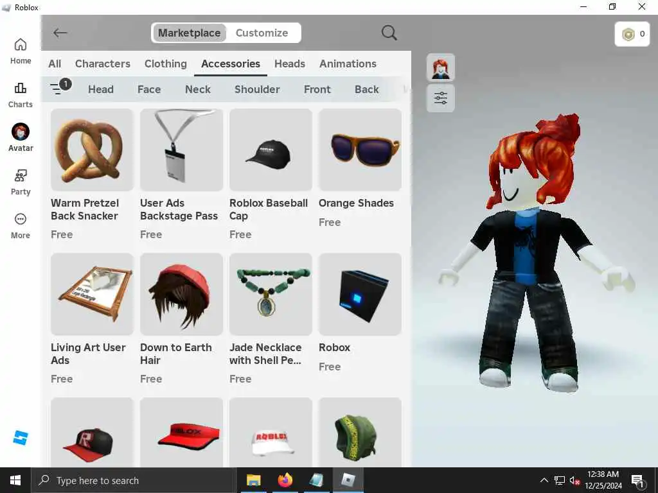Select the Accessories tab

click(x=231, y=64)
